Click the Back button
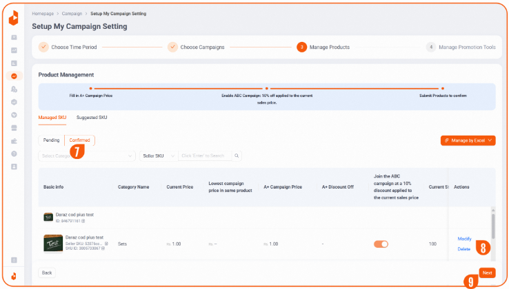The height and width of the screenshot is (289, 509). 47,272
